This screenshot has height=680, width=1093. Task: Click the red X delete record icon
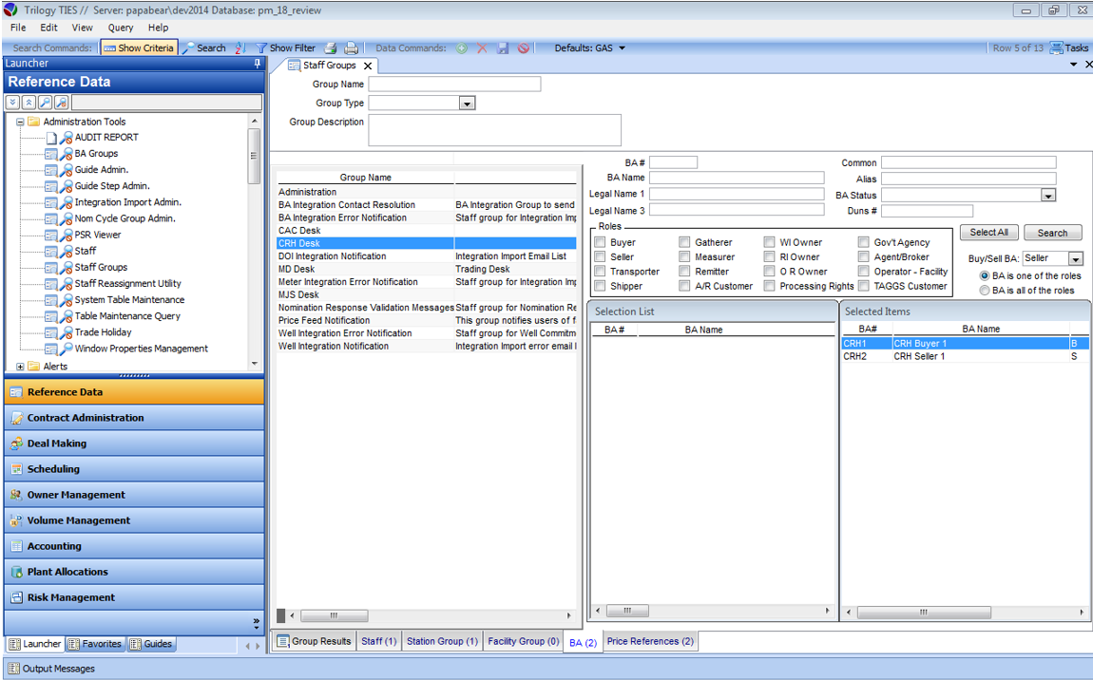pyautogui.click(x=482, y=47)
